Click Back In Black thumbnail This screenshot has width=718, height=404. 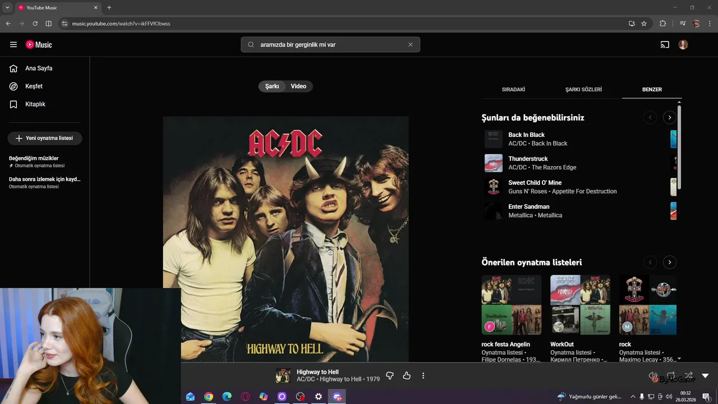[x=494, y=139]
